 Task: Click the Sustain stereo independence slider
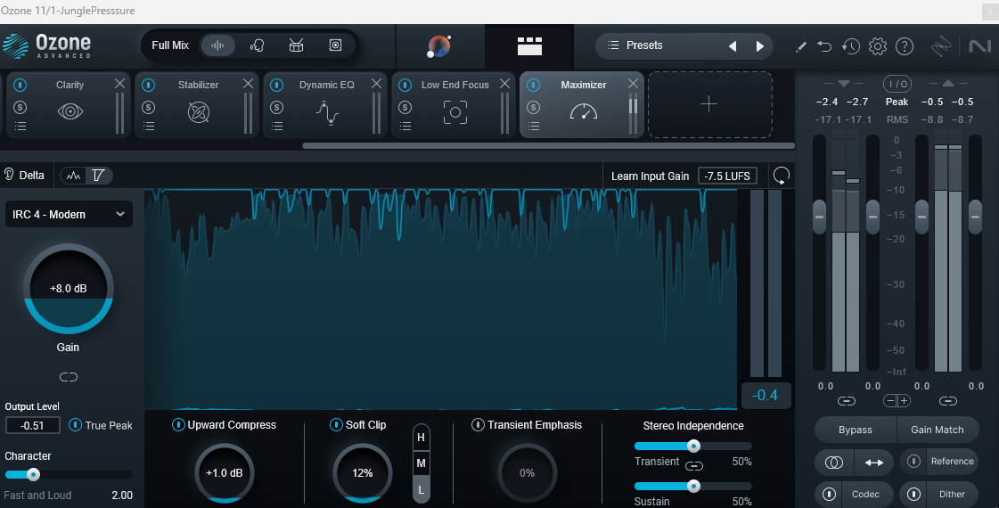point(693,487)
